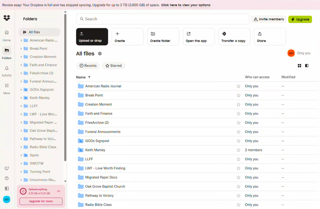Screen dimensions: 320x209
Task: Click into the Search input field
Action: tap(164, 19)
